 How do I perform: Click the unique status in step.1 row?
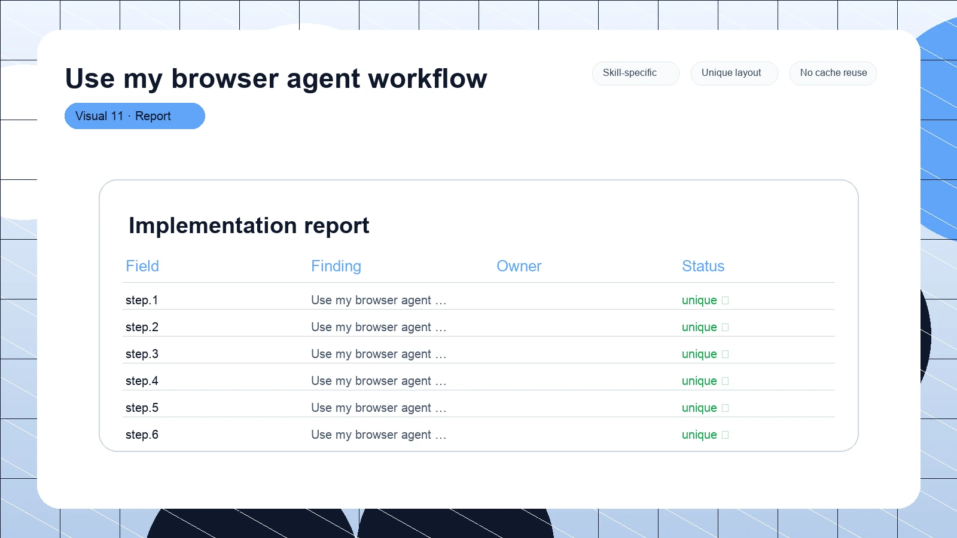coord(699,301)
